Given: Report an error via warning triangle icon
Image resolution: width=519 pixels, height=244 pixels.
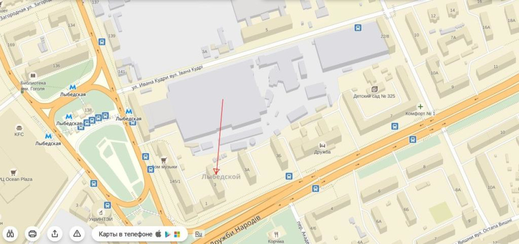Looking at the screenshot, I should point(77,233).
